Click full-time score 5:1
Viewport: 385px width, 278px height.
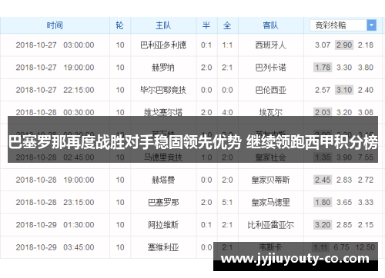click(227, 203)
